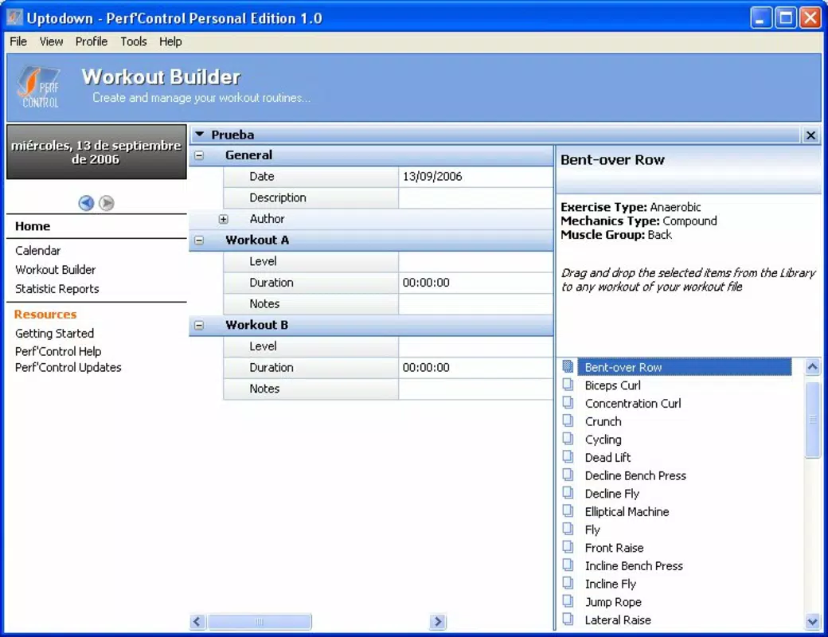Image resolution: width=828 pixels, height=637 pixels.
Task: Click the Decline Fly exercise icon
Action: pos(568,492)
